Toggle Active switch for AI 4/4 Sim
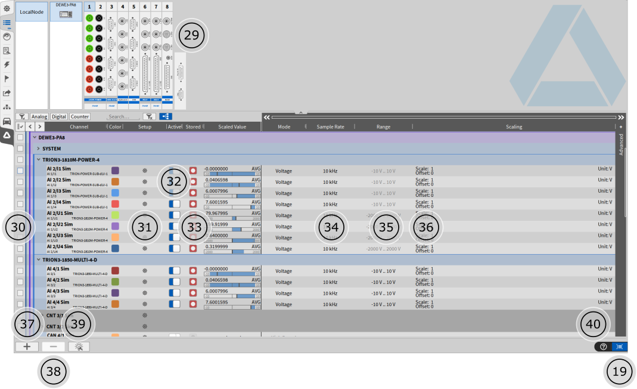Screen dimensions: 637x389 tap(174, 304)
